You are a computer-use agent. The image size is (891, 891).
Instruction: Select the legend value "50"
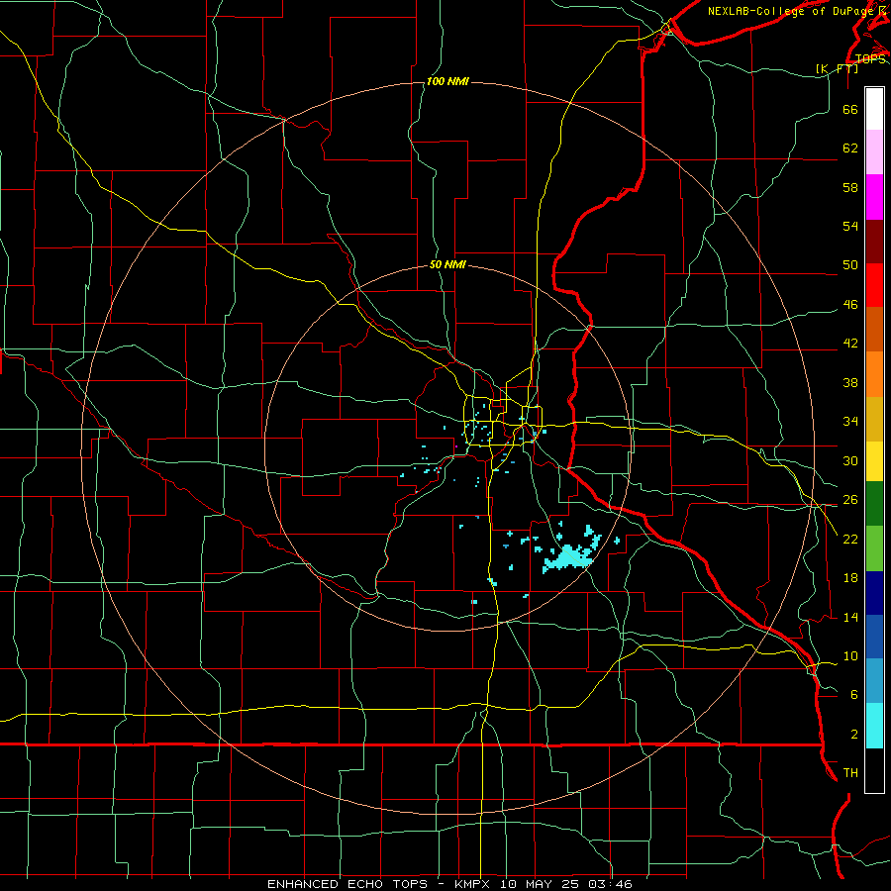point(850,264)
